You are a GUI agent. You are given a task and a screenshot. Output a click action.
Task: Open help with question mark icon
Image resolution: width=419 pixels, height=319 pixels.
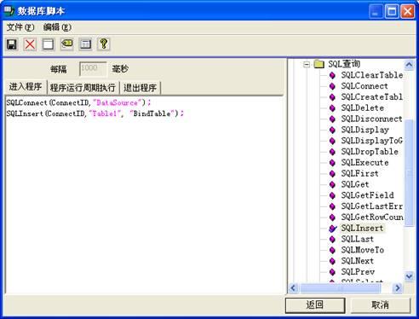pyautogui.click(x=104, y=44)
